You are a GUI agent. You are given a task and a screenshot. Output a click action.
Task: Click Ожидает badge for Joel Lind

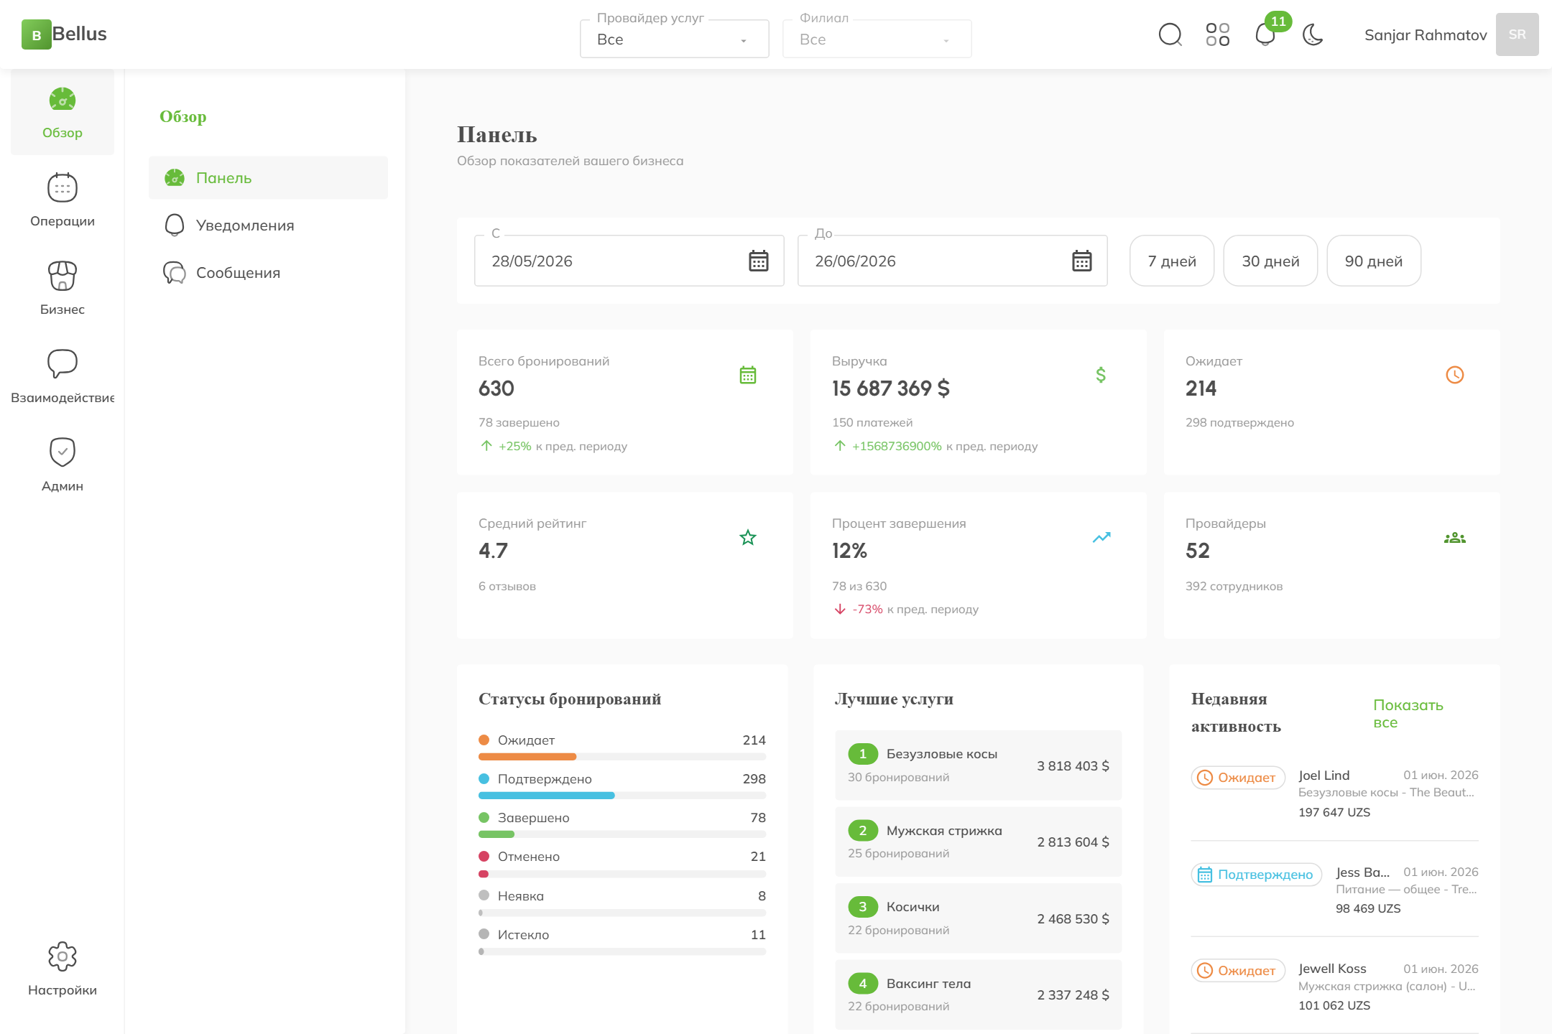[1238, 777]
